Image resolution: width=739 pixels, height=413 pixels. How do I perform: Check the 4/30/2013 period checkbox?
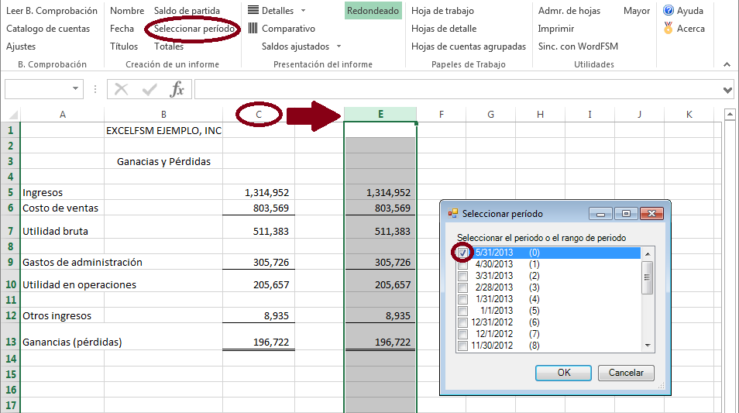click(462, 264)
